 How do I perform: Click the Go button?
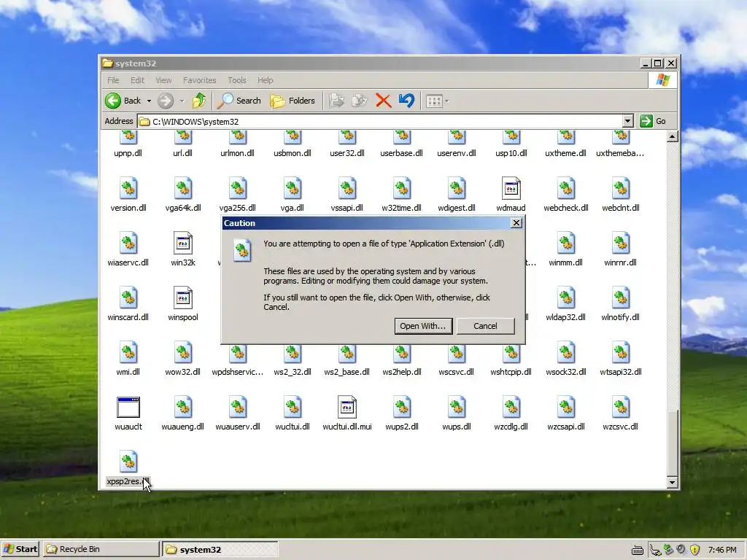pos(653,121)
